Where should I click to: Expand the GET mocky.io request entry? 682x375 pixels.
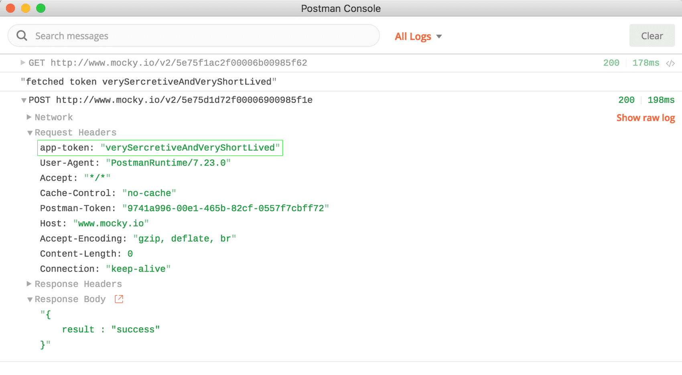[x=22, y=62]
